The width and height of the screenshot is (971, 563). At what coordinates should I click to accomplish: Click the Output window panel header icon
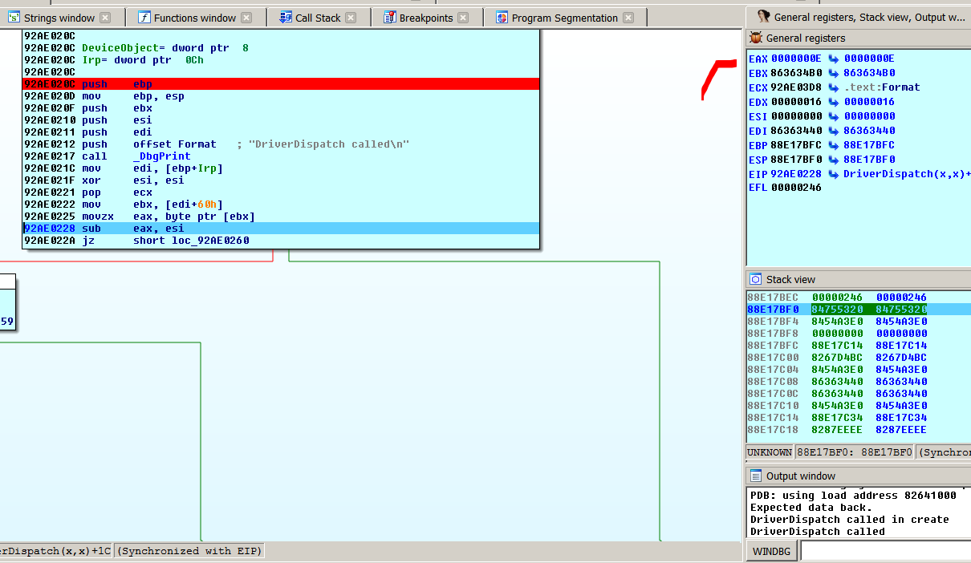pyautogui.click(x=756, y=476)
